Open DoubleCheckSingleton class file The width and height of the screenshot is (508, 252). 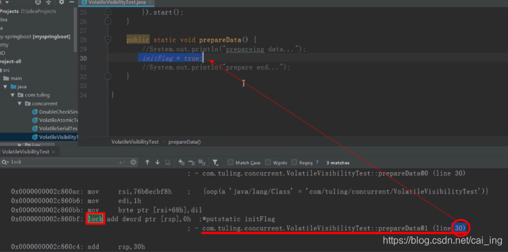pyautogui.click(x=55, y=112)
